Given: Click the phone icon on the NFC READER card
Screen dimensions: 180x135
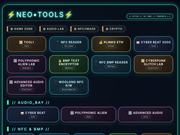Looking at the screenshot, I should pos(58,42).
